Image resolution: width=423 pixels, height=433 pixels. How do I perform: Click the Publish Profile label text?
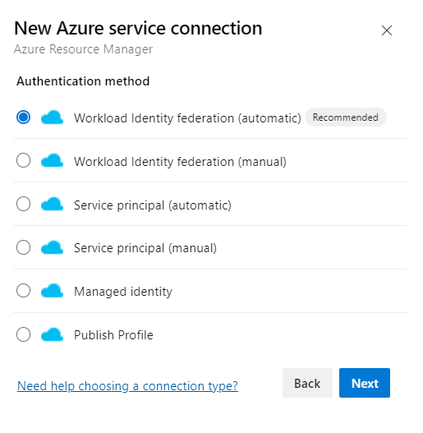click(x=113, y=335)
